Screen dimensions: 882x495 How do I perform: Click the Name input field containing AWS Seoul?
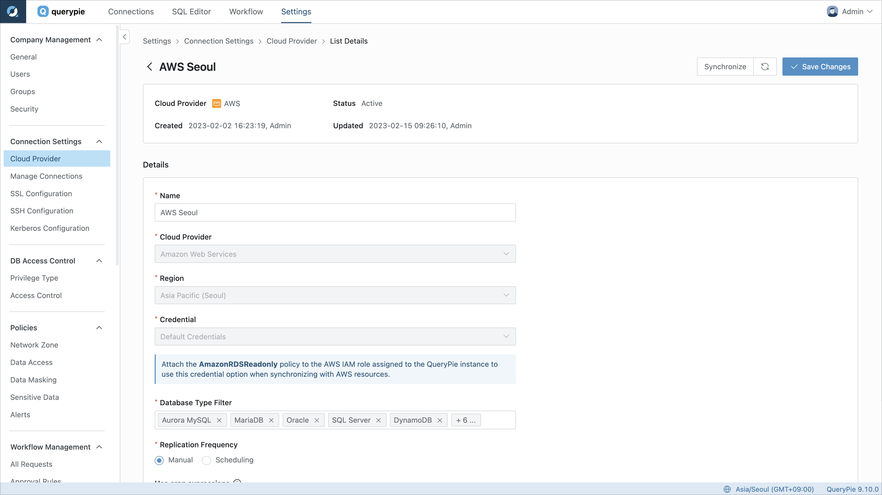(x=335, y=213)
